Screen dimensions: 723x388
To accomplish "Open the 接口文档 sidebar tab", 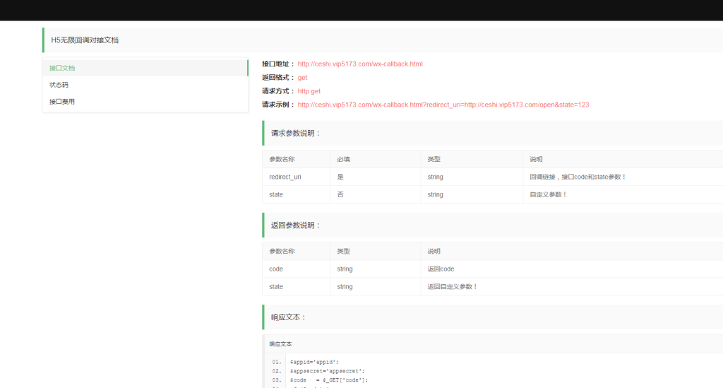I will click(62, 68).
